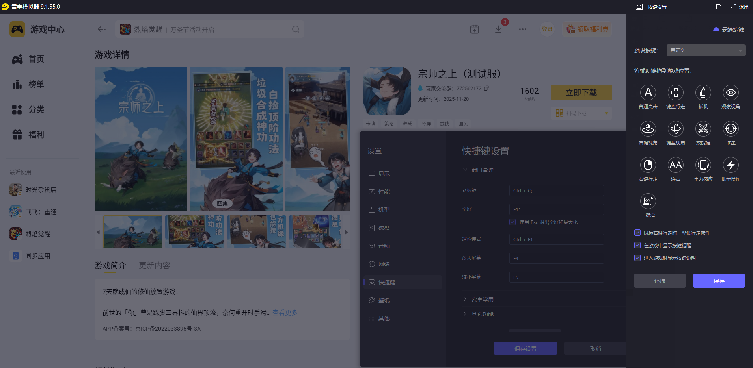Image resolution: width=753 pixels, height=368 pixels.
Task: Open the 查看更多 link in game description
Action: point(285,313)
